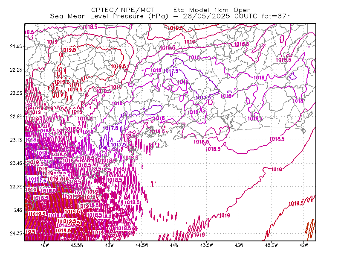Click the 22.5S latitude axis label
This screenshot has height=264, width=341.
[x=16, y=93]
